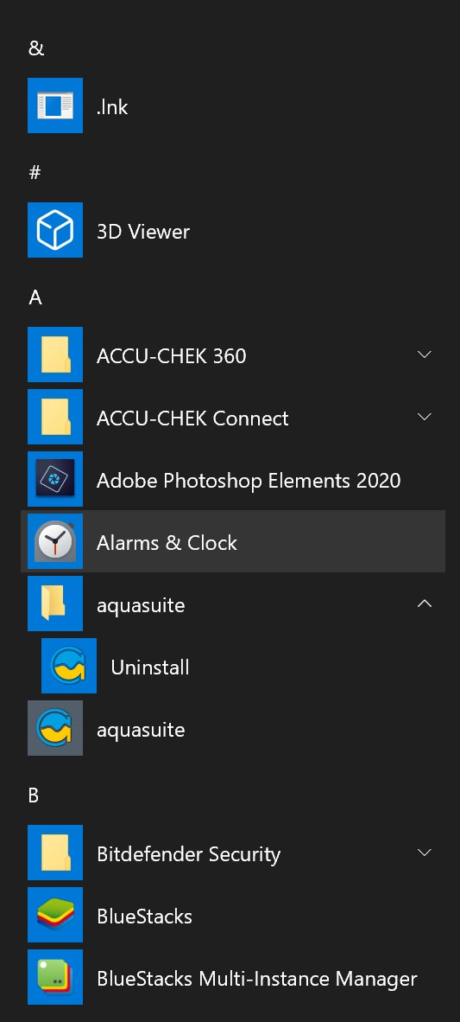Image resolution: width=460 pixels, height=1022 pixels.
Task: Expand the ACCU-CHEK 360 folder chevron
Action: point(425,355)
